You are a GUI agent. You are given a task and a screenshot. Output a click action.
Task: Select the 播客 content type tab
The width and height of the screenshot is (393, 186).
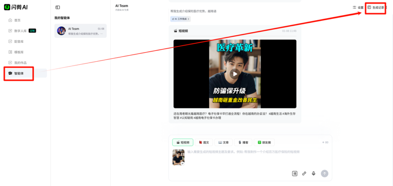coord(243,142)
